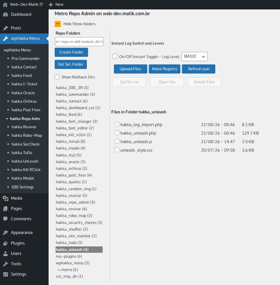Open the hakka I-Ticket submenu item
Viewport: 280px width, 285px height.
(24, 84)
